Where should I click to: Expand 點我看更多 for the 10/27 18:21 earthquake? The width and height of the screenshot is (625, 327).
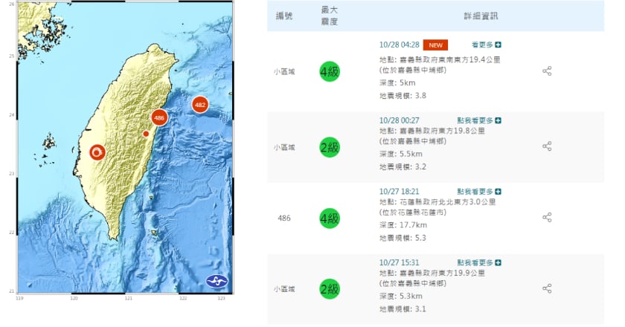(x=479, y=192)
